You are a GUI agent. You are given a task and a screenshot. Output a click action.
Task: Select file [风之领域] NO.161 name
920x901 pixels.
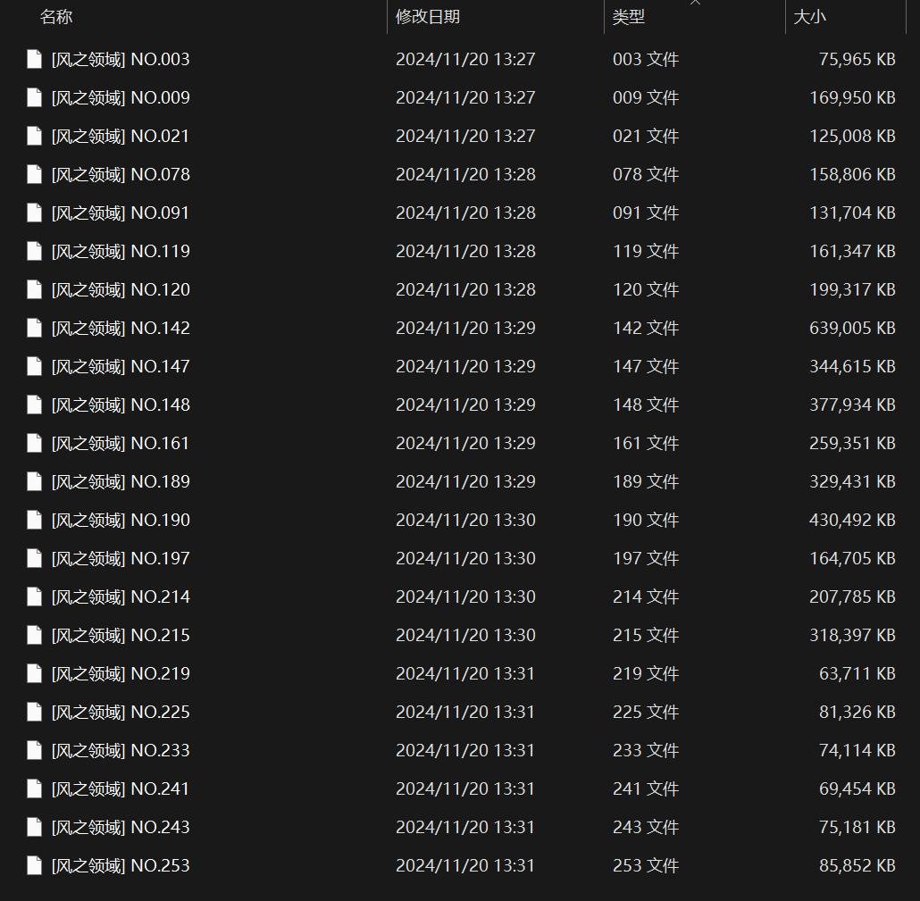click(x=121, y=443)
